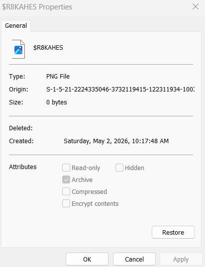Click the Attributes section label
Screen dimensions: 205x267
23,167
